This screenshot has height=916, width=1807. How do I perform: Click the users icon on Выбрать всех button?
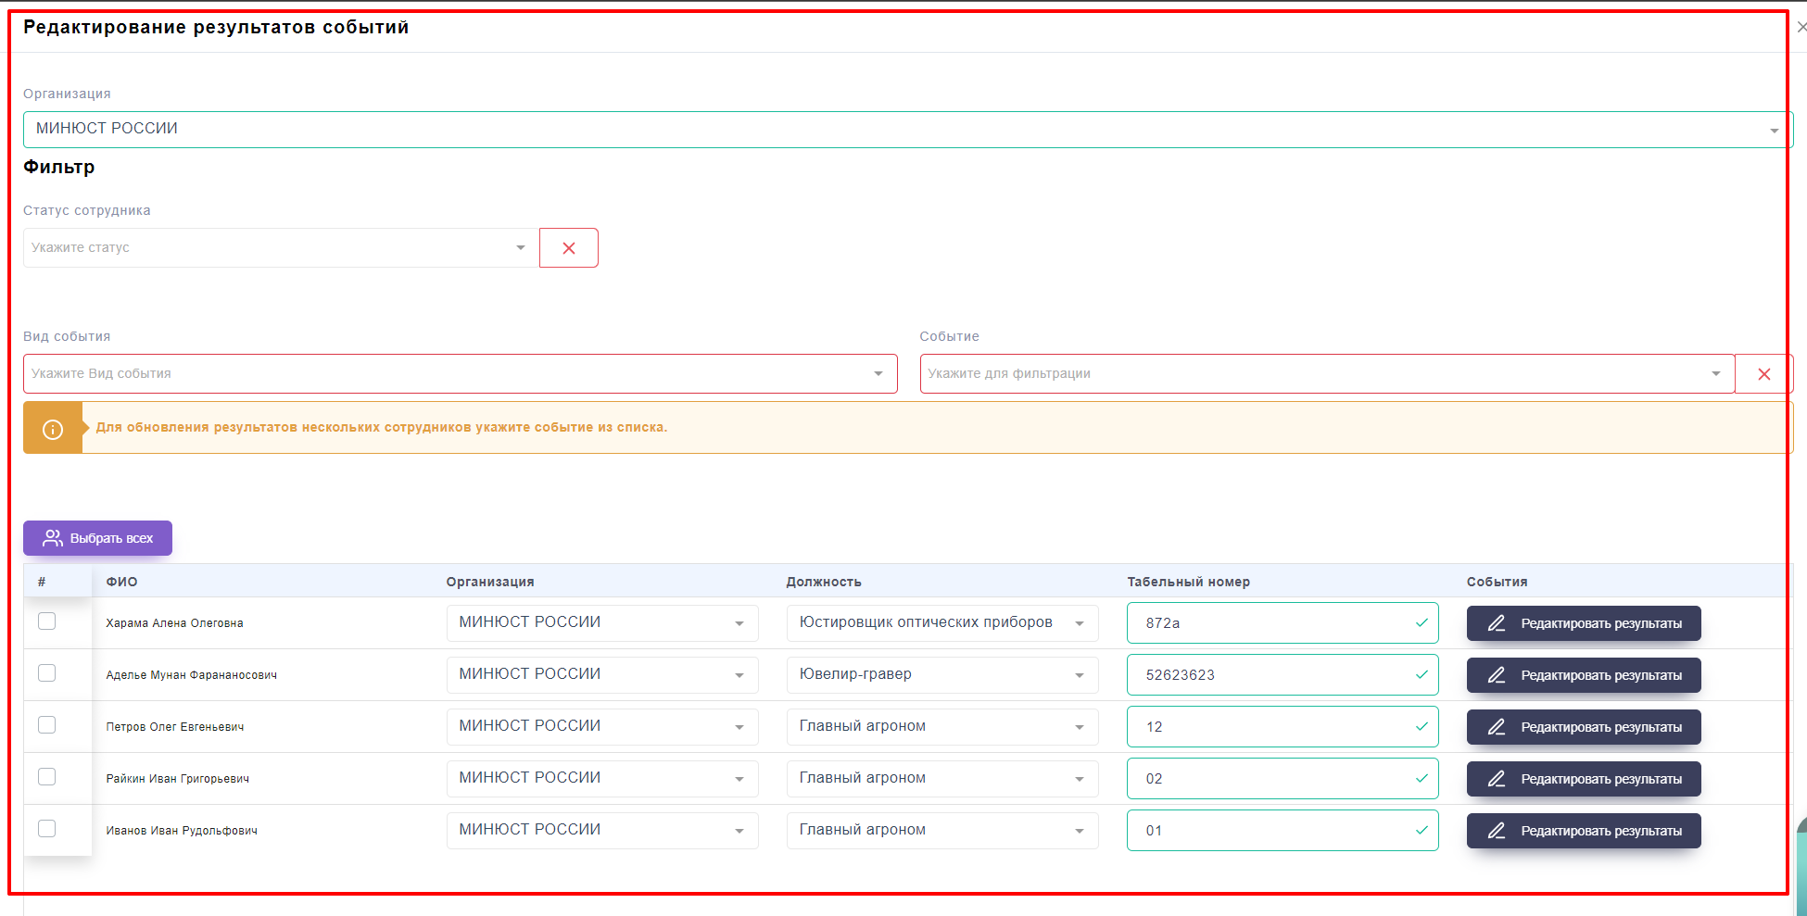click(53, 538)
